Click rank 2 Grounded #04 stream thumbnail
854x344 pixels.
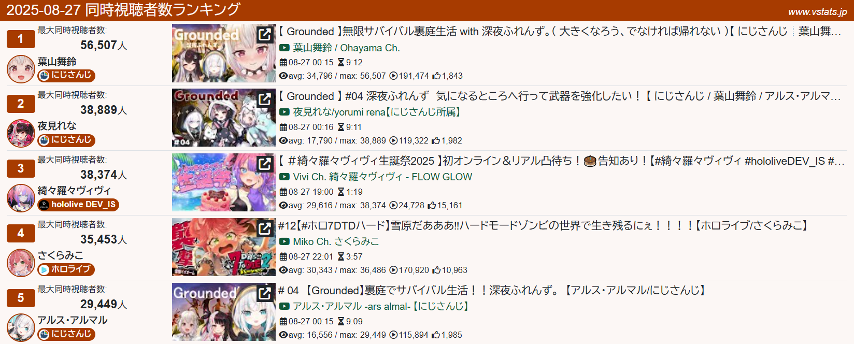224,118
